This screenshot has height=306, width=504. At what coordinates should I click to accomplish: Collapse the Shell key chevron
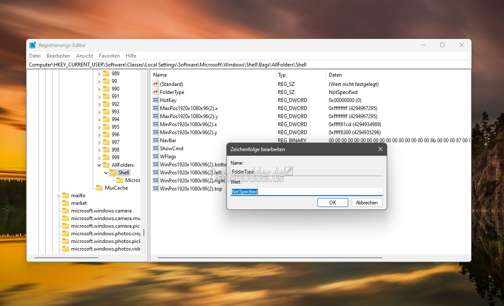[x=106, y=173]
